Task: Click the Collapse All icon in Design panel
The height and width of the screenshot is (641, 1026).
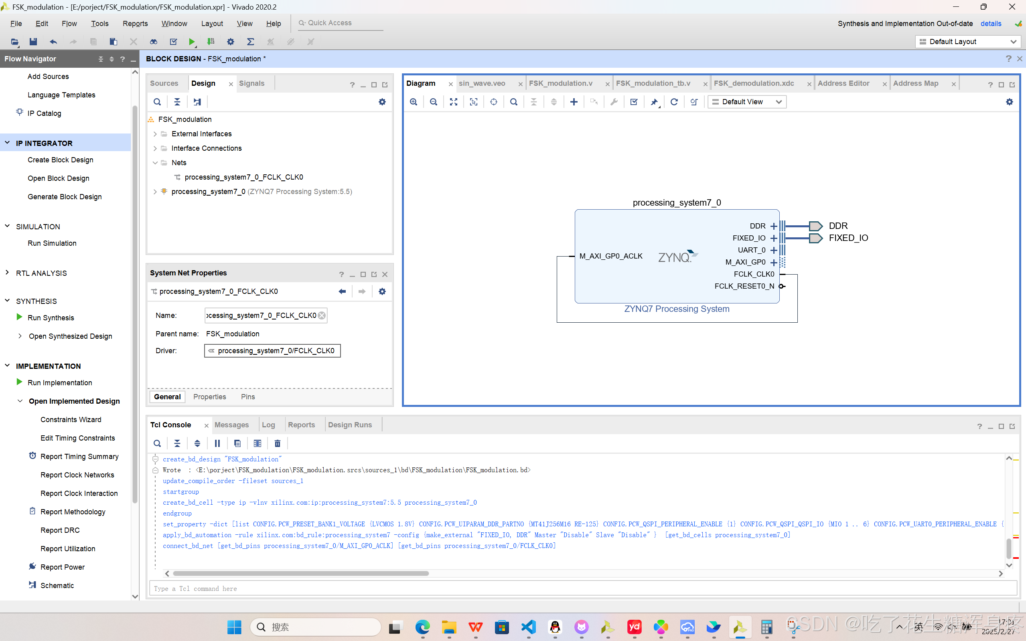Action: click(177, 102)
